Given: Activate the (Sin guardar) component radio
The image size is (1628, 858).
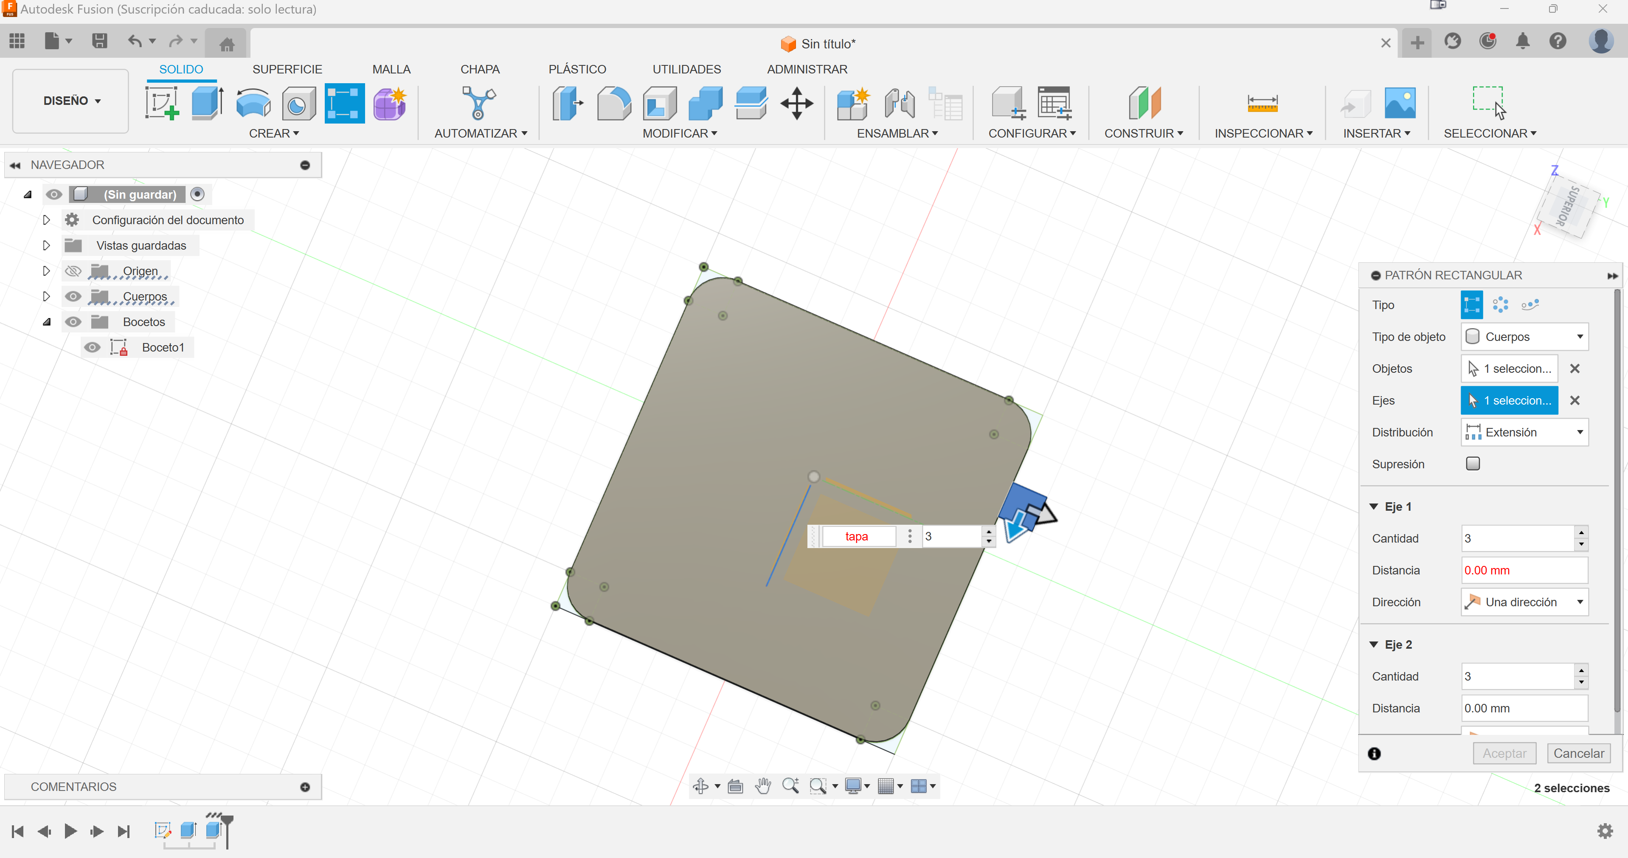Looking at the screenshot, I should click(x=197, y=194).
